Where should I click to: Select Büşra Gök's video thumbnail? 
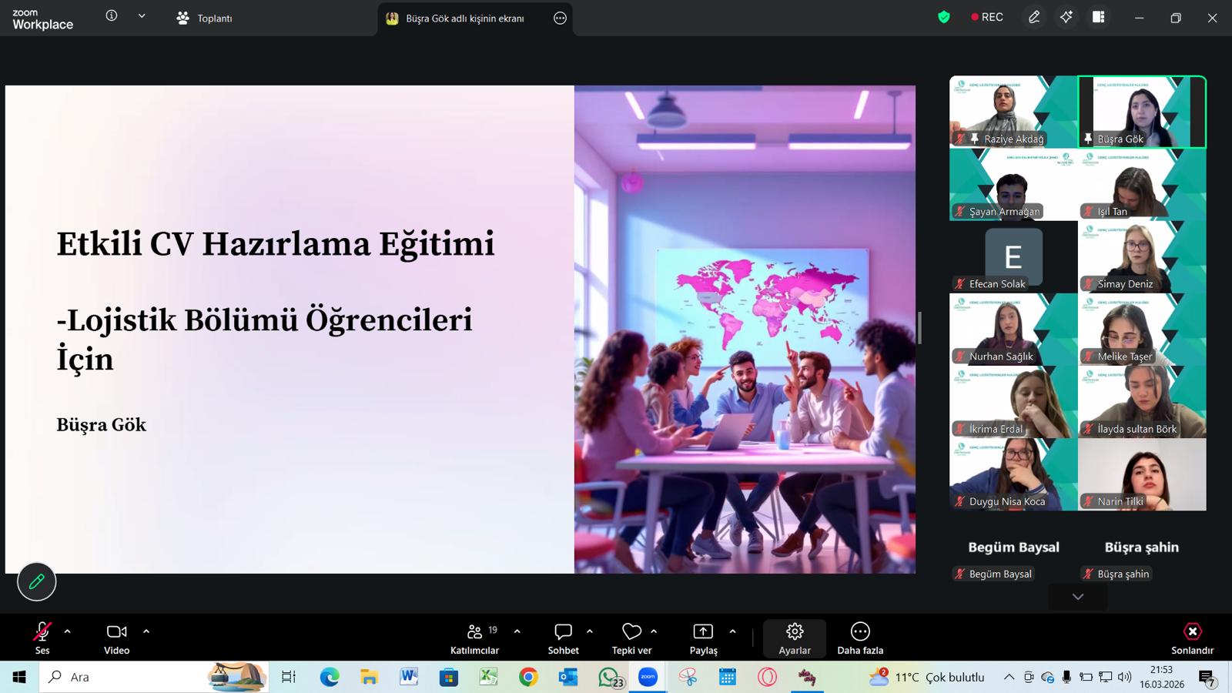1142,112
